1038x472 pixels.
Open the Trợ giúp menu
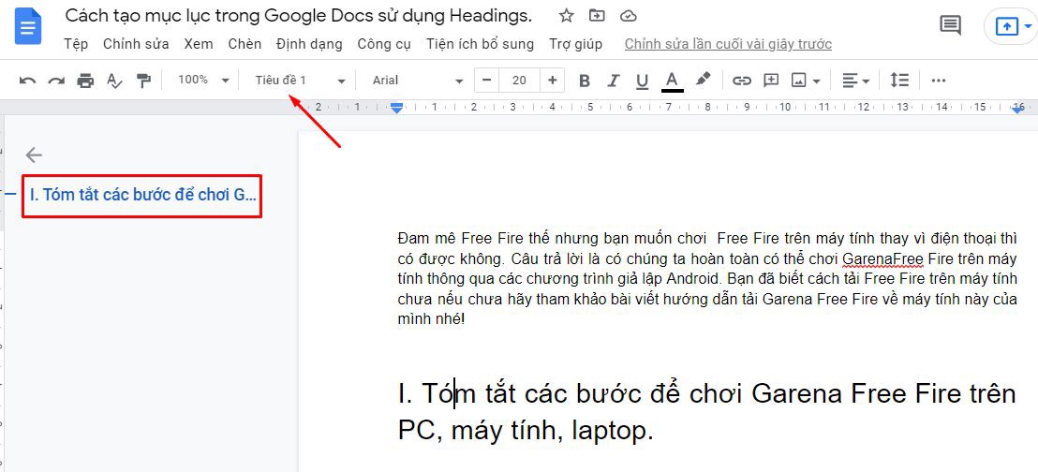click(x=575, y=44)
